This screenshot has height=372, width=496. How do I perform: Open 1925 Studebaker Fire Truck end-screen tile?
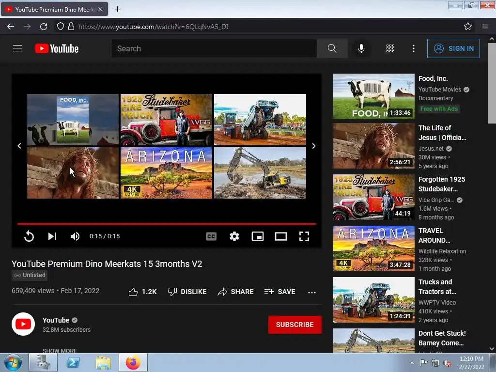point(167,120)
